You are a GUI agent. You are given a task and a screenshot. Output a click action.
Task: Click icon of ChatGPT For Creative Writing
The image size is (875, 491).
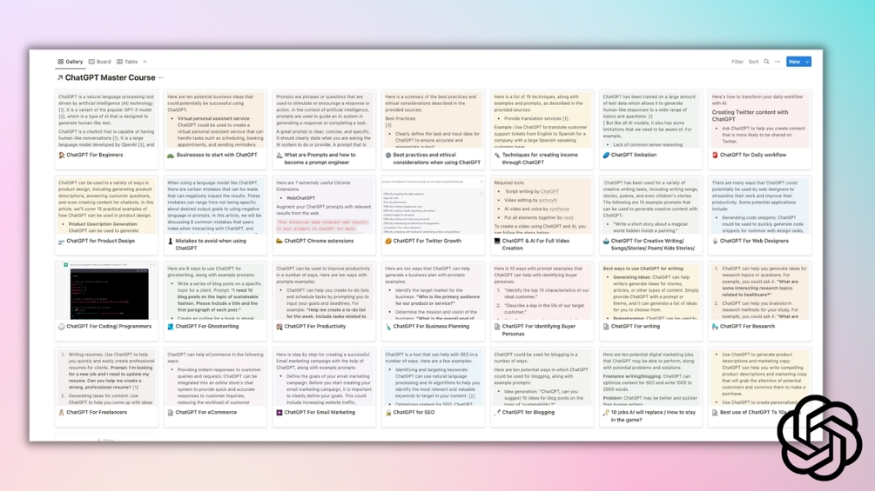605,242
